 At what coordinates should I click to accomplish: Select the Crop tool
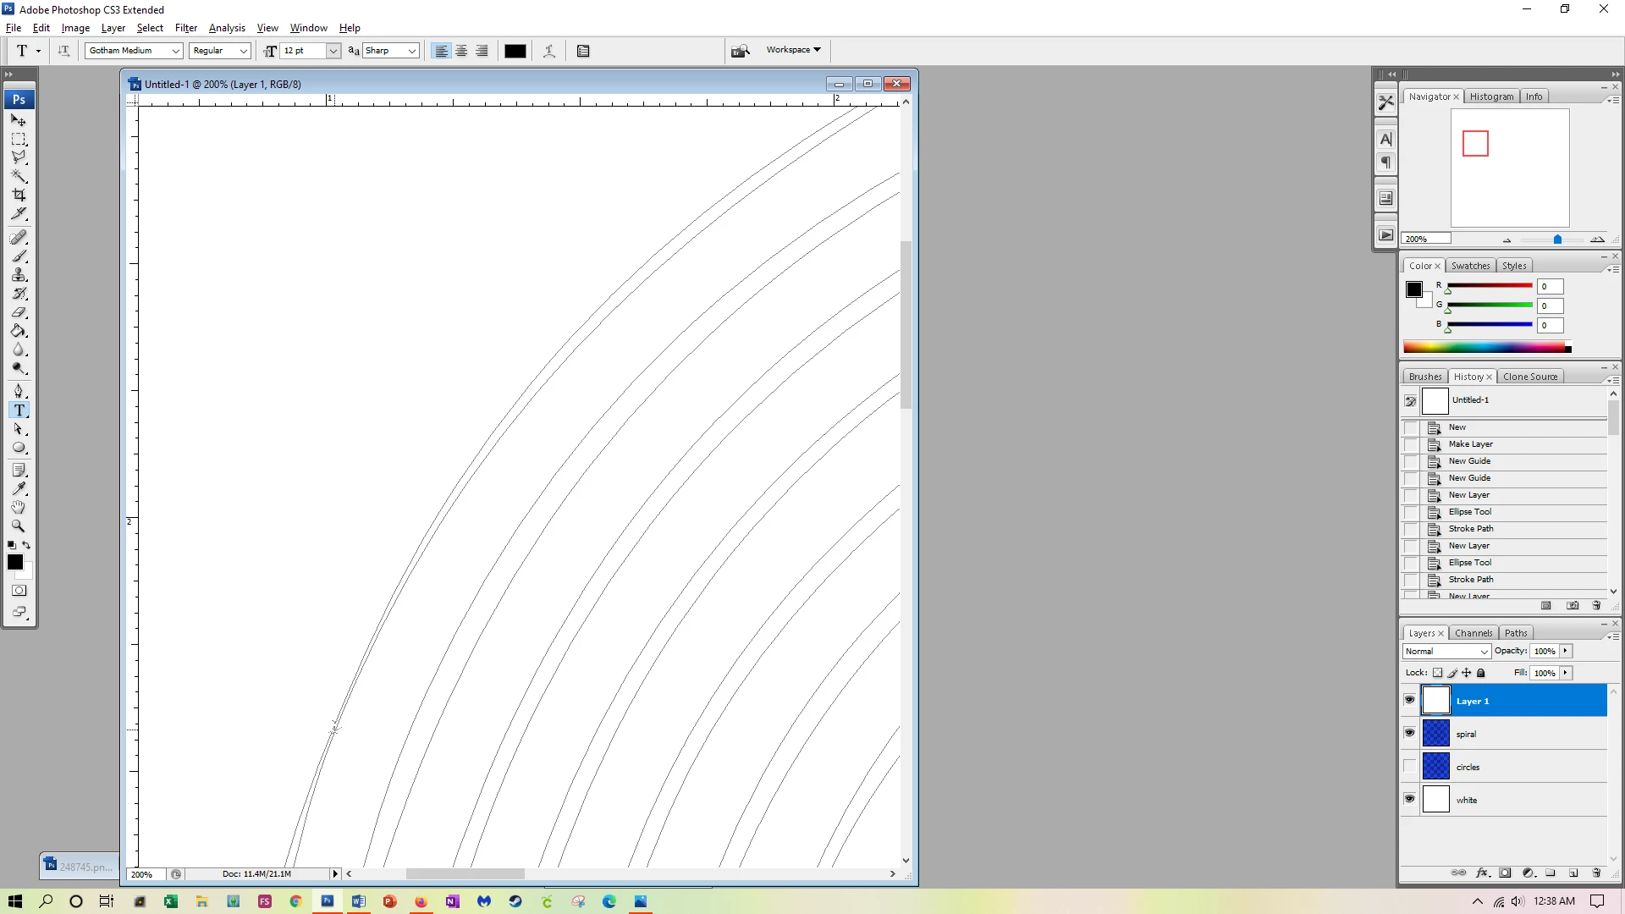19,195
